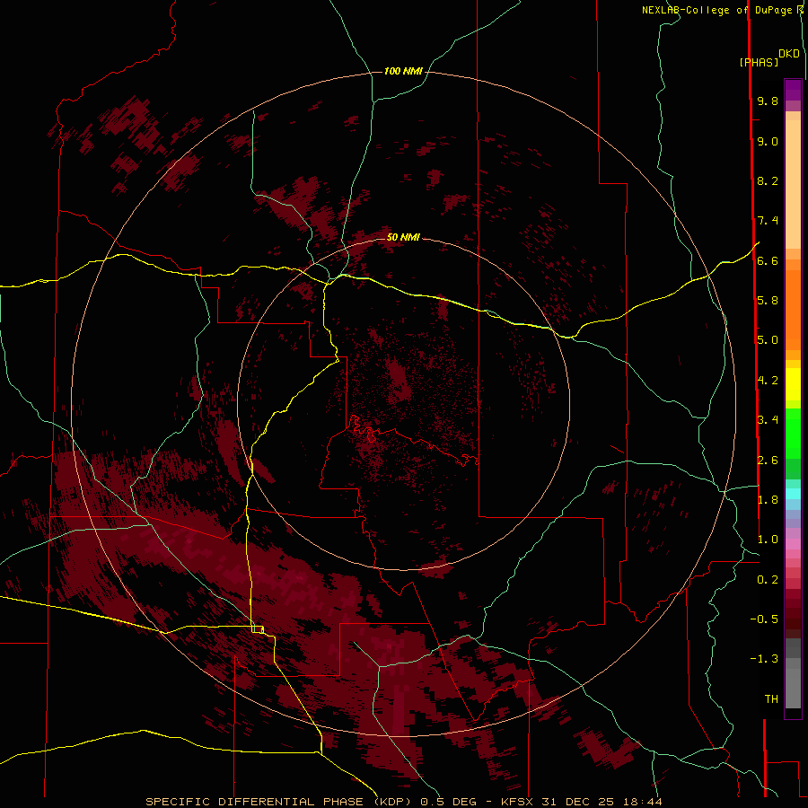Click the 1.8 legend value
808x808 pixels.
pyautogui.click(x=768, y=500)
